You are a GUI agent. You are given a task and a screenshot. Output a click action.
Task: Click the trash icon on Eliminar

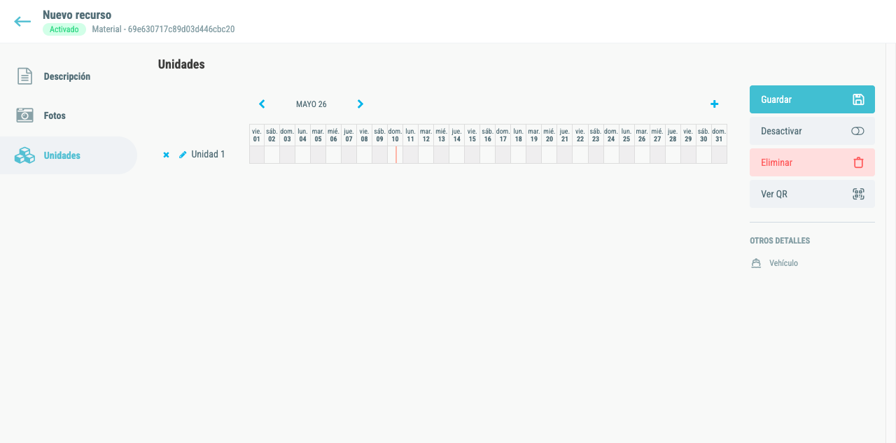(858, 162)
